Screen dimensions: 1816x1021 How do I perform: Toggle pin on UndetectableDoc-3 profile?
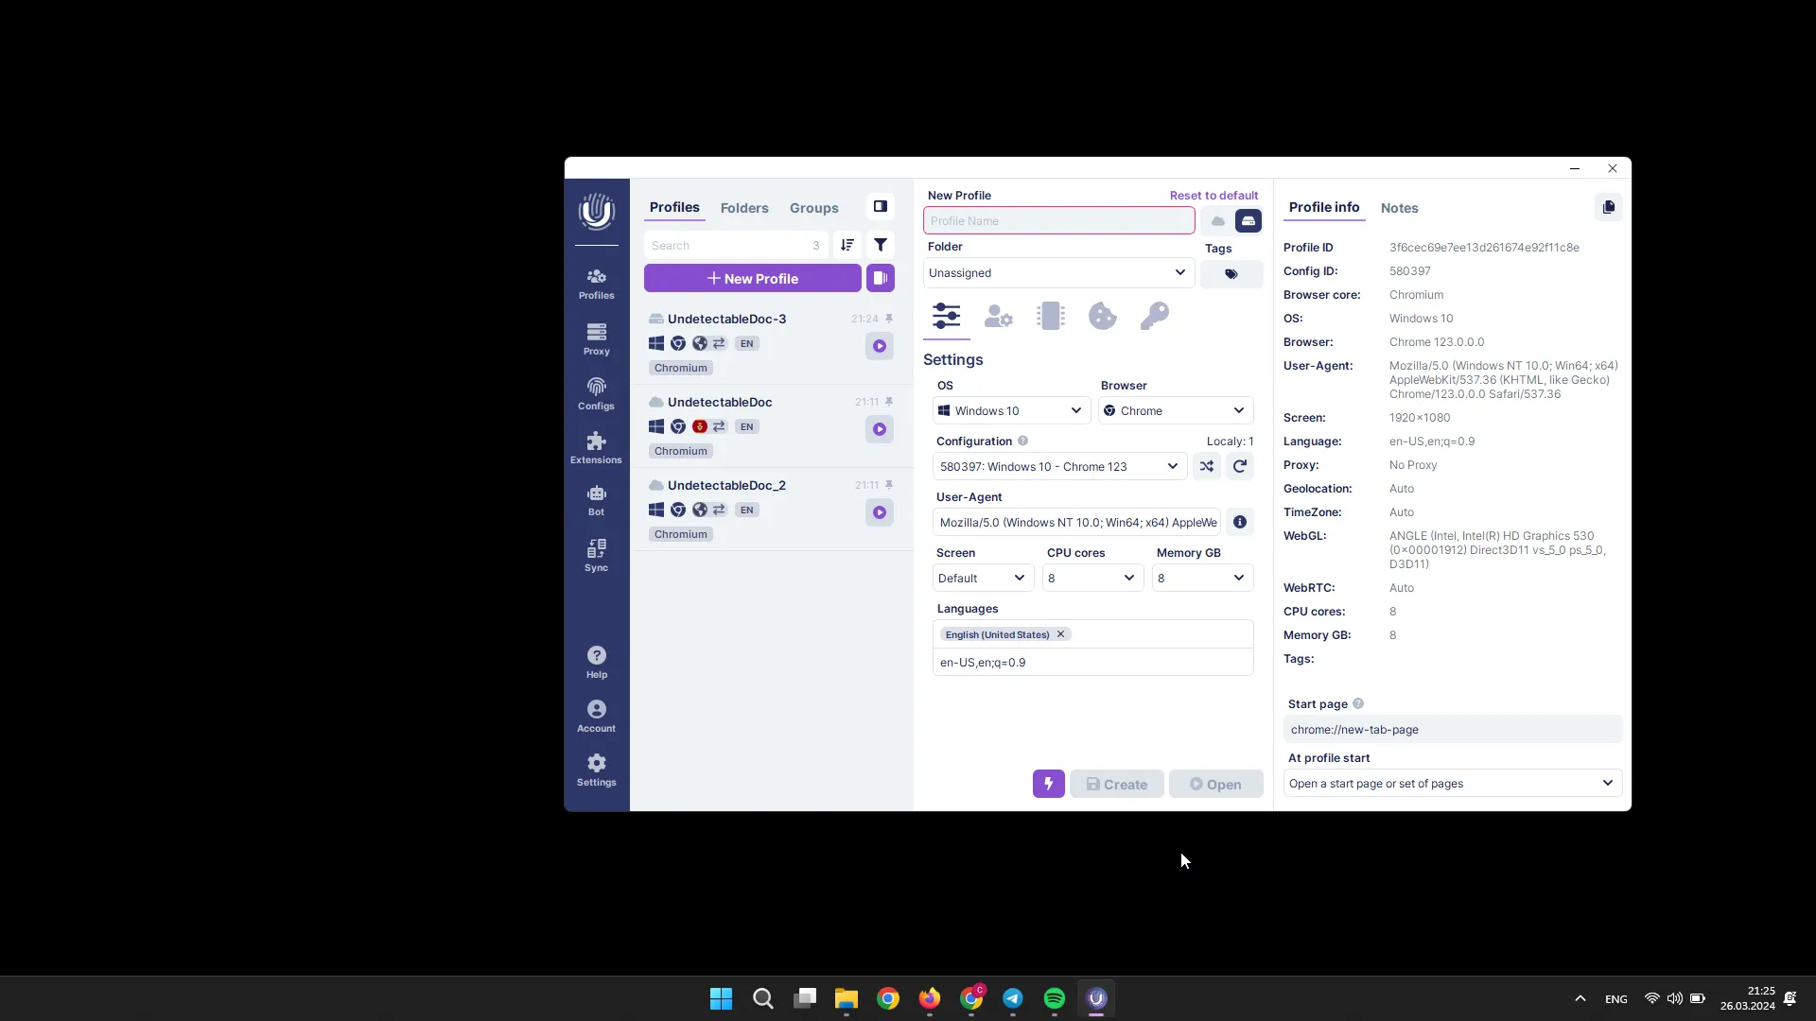pos(889,319)
